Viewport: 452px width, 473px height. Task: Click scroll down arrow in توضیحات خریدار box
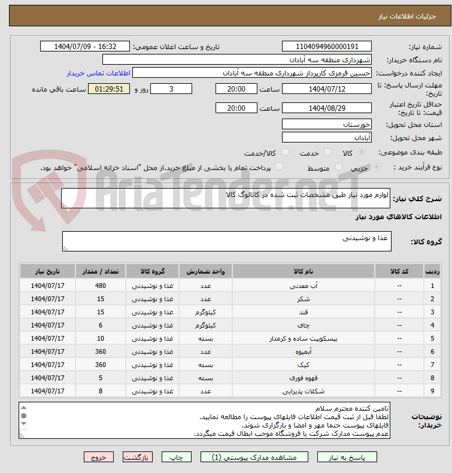[24, 424]
